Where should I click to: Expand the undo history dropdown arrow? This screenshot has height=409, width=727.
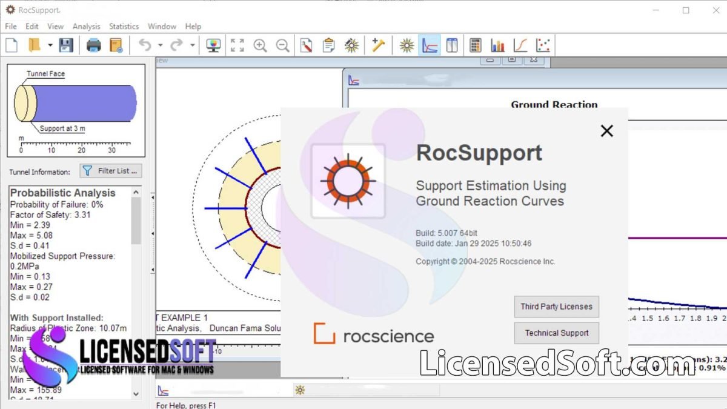point(160,45)
